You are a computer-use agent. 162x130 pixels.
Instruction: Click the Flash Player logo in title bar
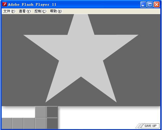coord(5,4)
